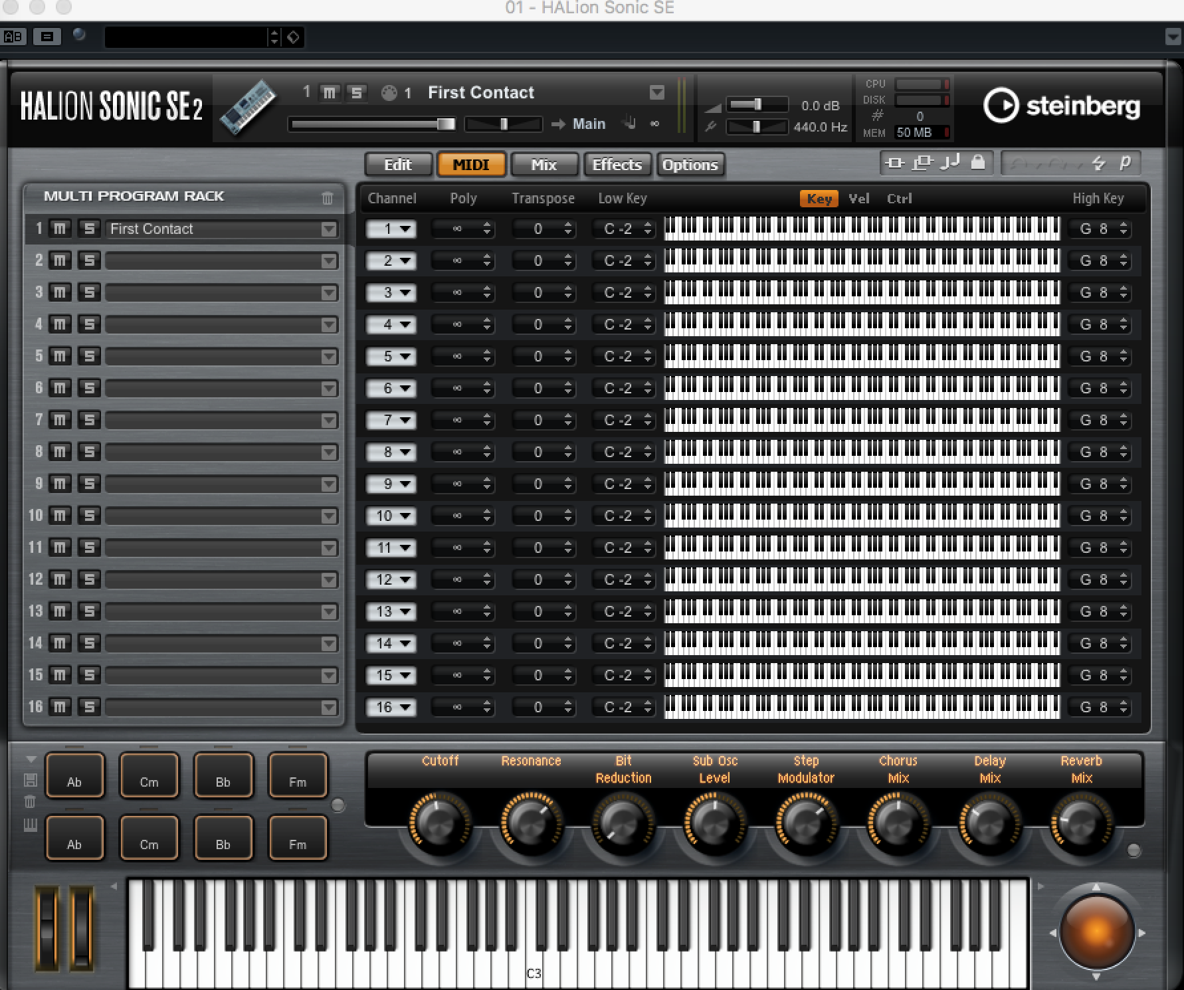Click the small keyboard icon beside trigger pads

[31, 825]
